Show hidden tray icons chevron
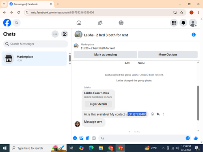The width and height of the screenshot is (203, 152). pos(163,148)
